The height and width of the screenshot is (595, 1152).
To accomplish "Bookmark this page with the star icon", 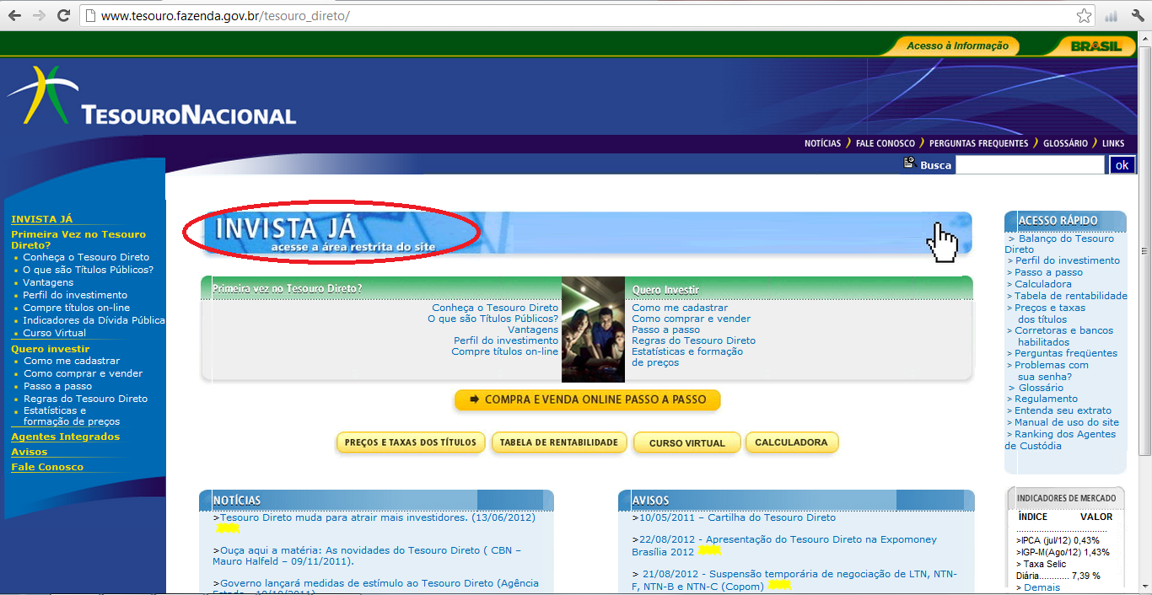I will pyautogui.click(x=1085, y=16).
